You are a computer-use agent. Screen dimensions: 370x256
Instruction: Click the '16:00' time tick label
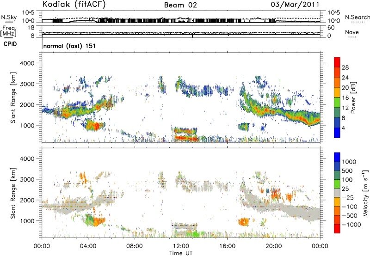227,246
